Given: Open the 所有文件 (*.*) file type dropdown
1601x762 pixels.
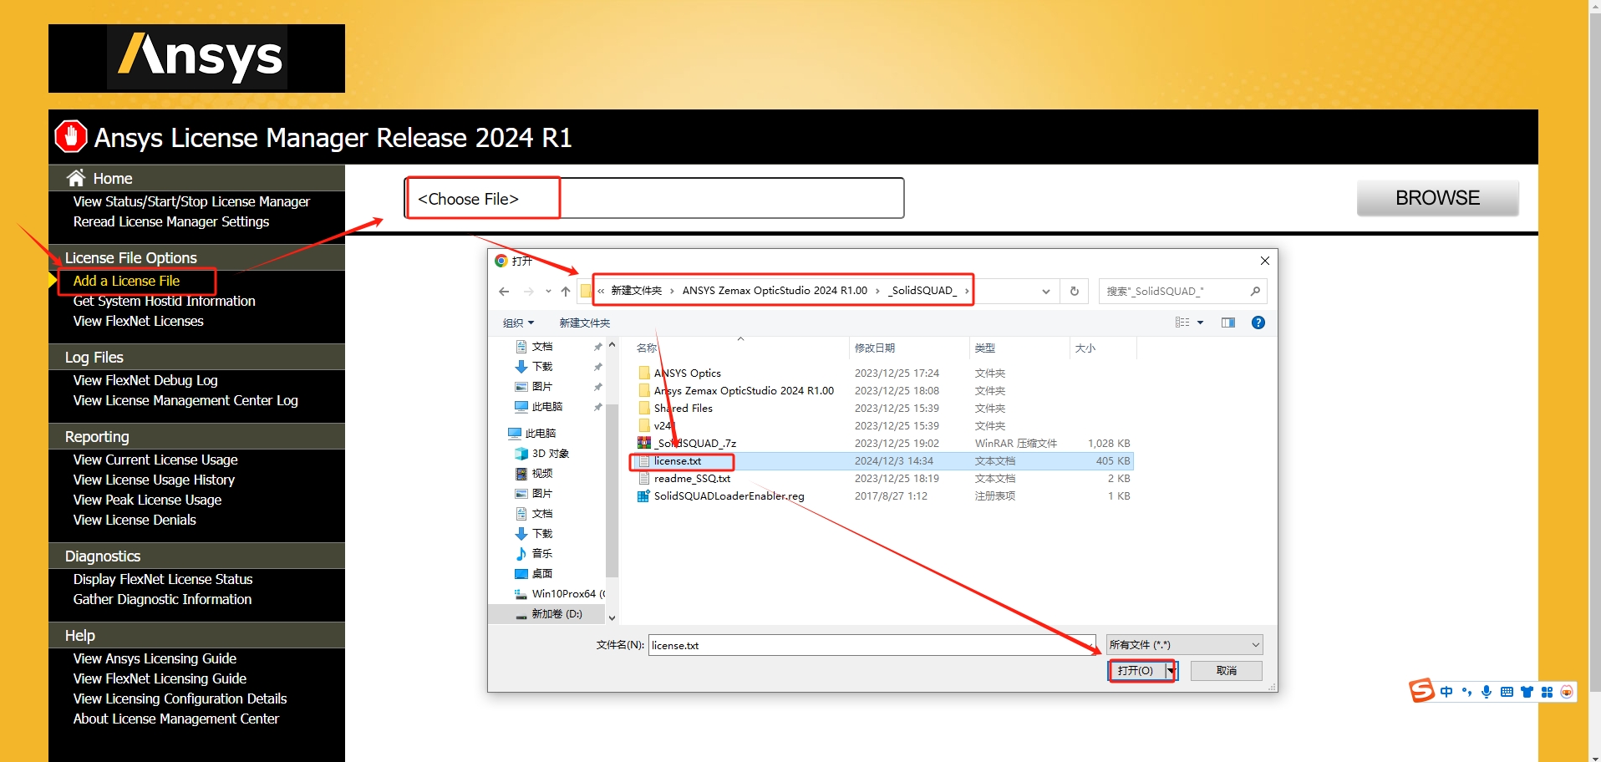Looking at the screenshot, I should coord(1183,644).
